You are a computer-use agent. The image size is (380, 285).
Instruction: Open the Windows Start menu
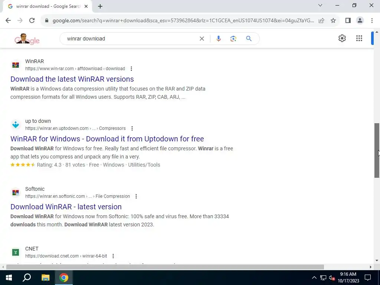(x=9, y=278)
